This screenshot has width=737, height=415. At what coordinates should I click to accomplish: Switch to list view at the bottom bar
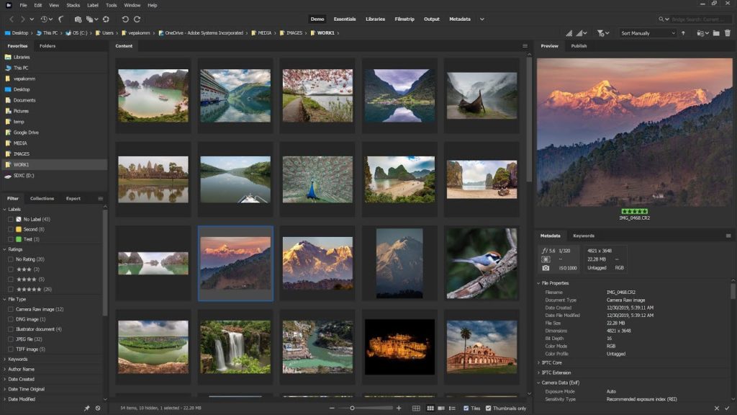point(452,409)
